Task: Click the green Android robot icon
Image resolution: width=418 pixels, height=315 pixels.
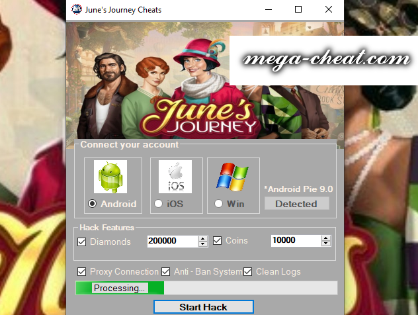Action: pyautogui.click(x=110, y=177)
